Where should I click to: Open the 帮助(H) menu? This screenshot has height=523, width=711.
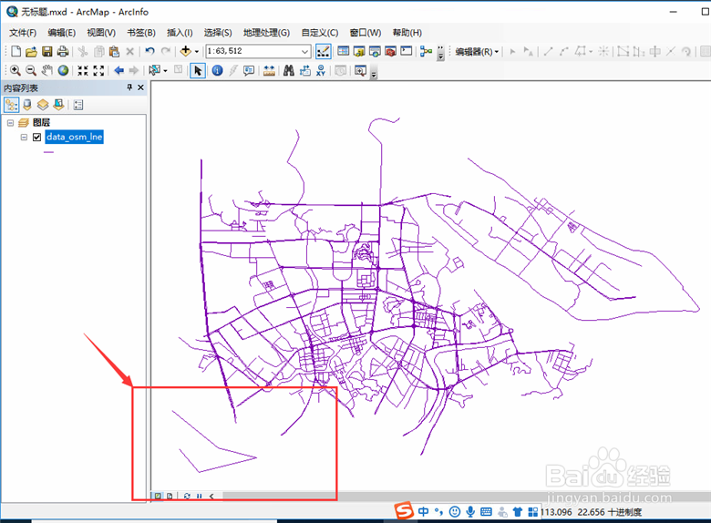click(x=407, y=33)
